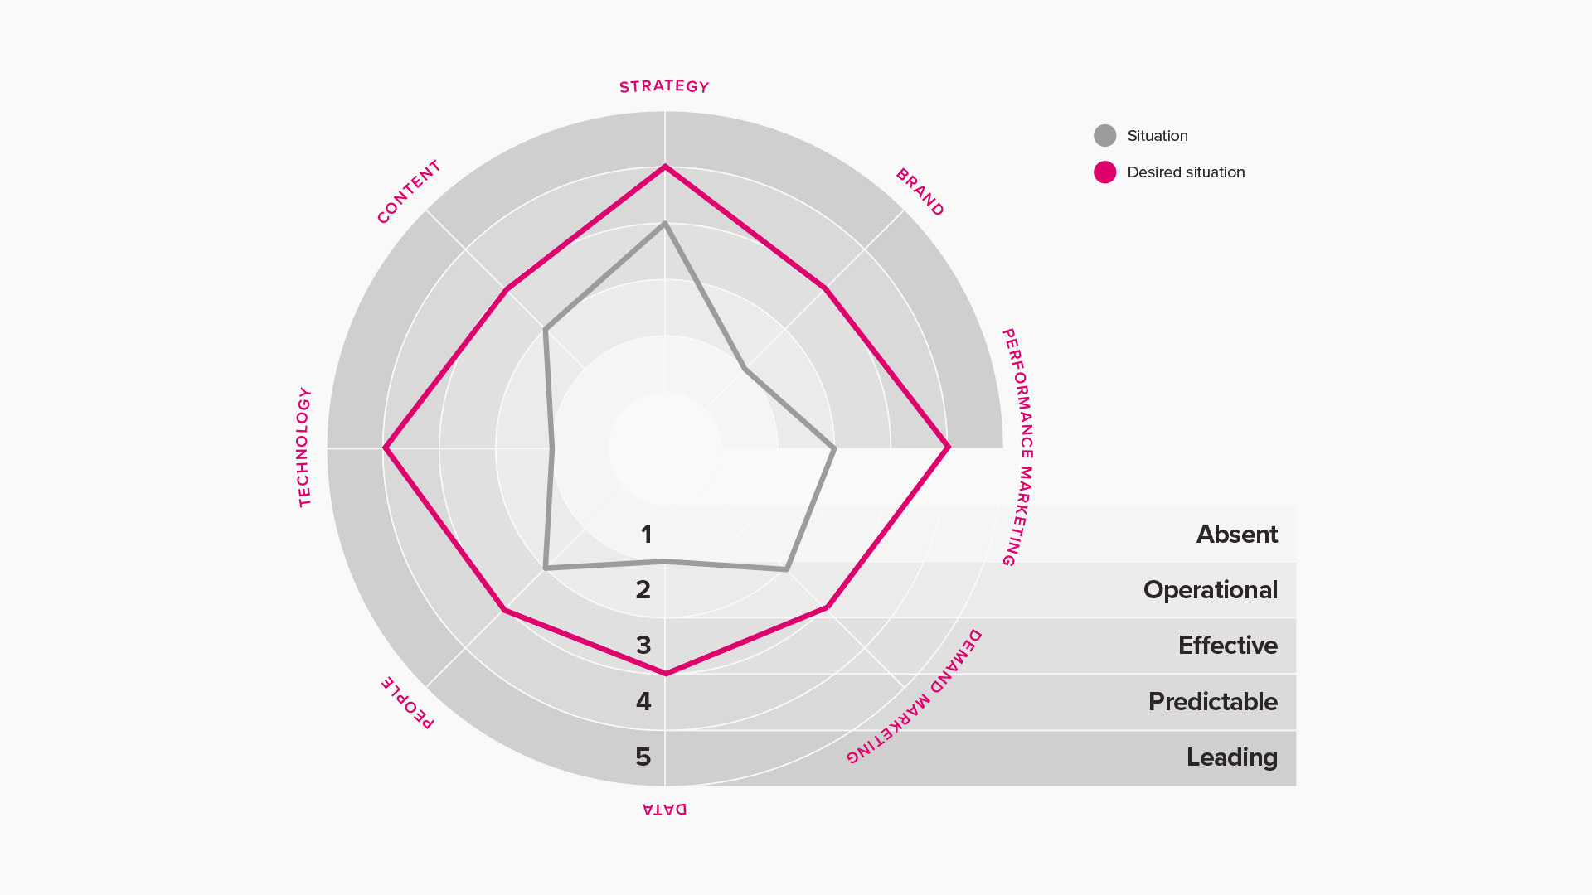Click scale number 5 on the chart
This screenshot has width=1592, height=895.
643,757
